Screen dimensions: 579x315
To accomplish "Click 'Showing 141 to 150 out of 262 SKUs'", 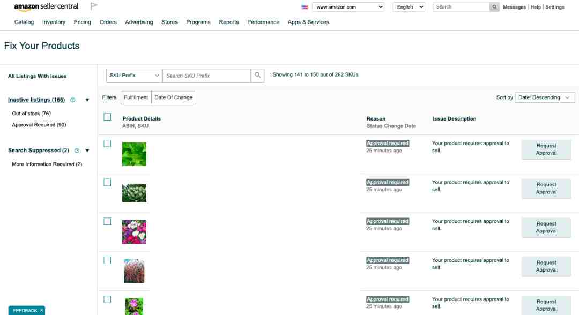I will click(x=315, y=74).
